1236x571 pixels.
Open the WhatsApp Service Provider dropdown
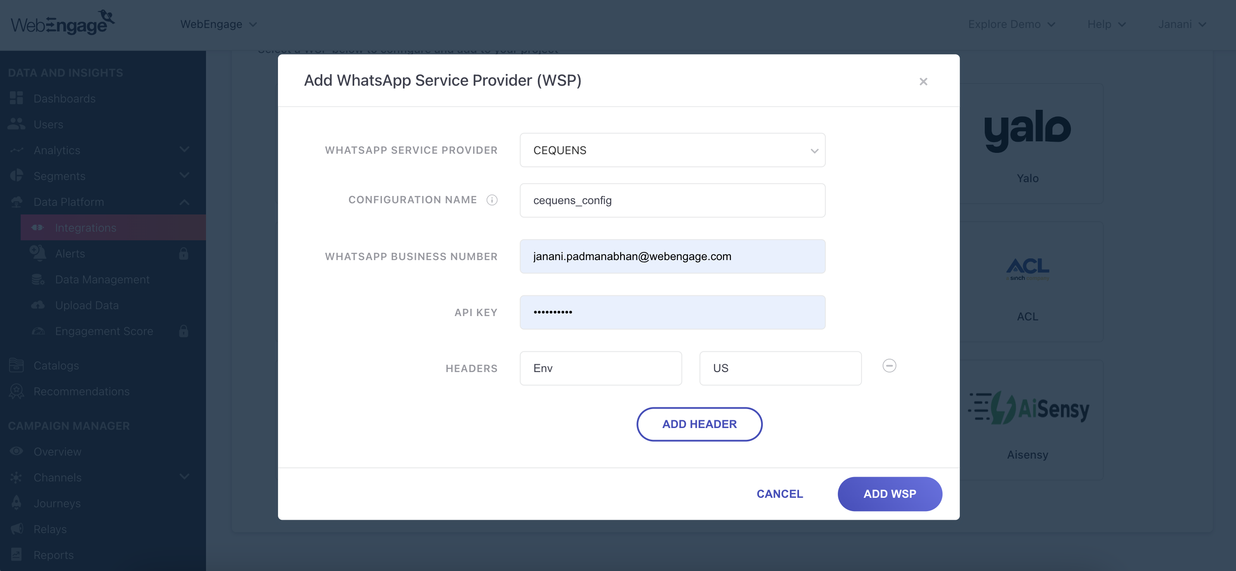(x=672, y=150)
